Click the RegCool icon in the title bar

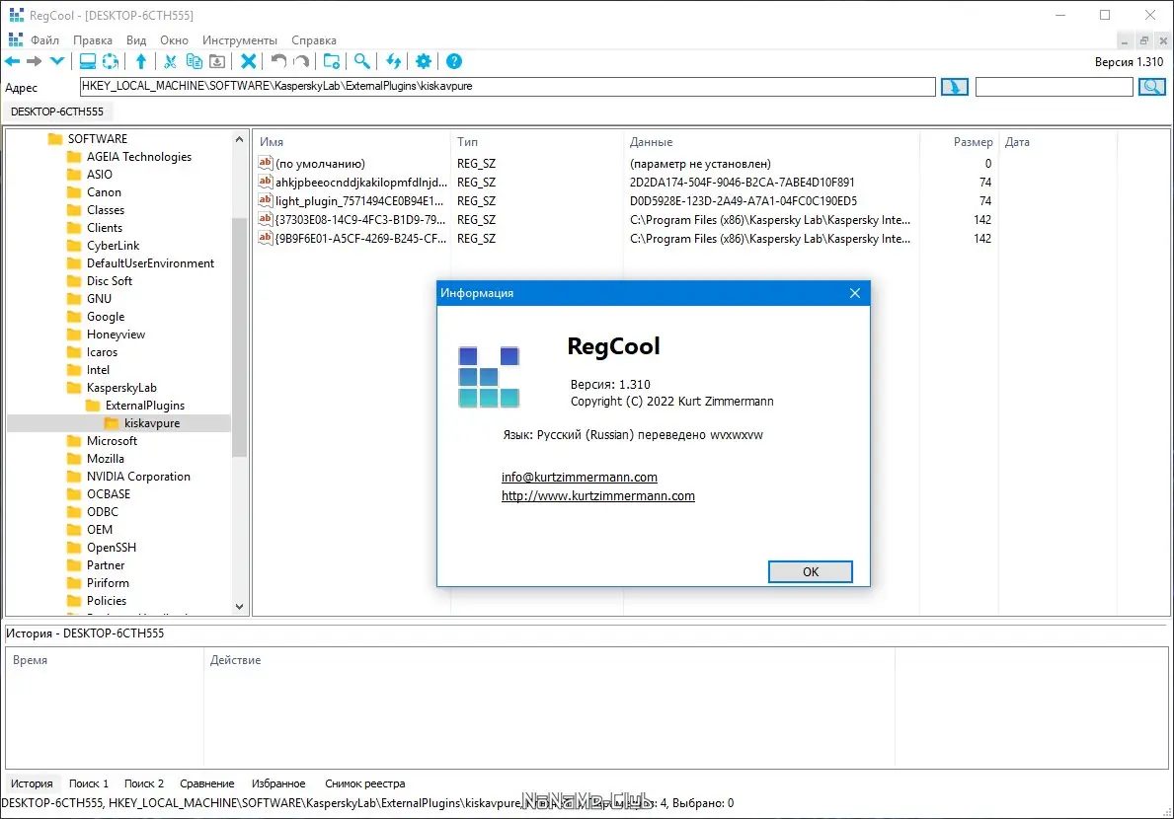16,15
